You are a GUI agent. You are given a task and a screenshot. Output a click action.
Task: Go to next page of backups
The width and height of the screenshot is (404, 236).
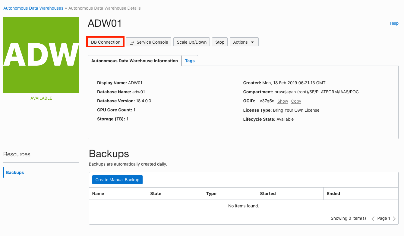(394, 219)
